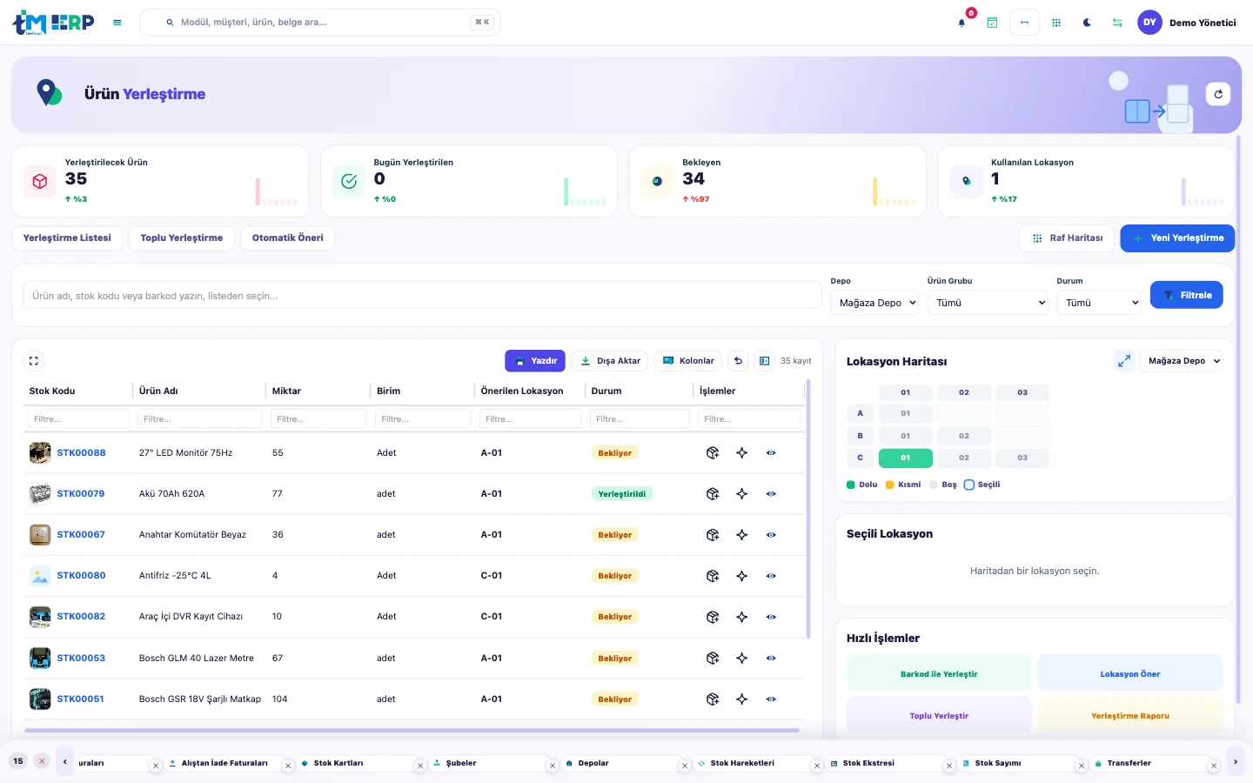Click the hamburger menu icon beside the logo
Viewport: 1253px width, 783px height.
[117, 23]
